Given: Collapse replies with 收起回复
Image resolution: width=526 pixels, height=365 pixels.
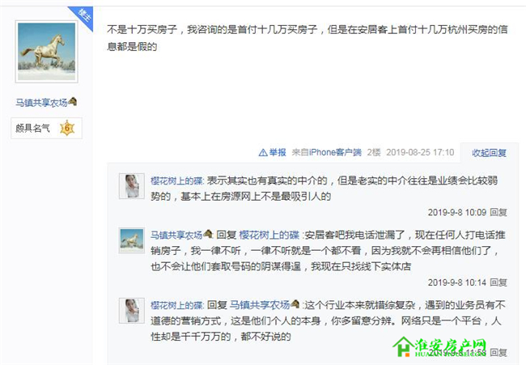Looking at the screenshot, I should 489,153.
